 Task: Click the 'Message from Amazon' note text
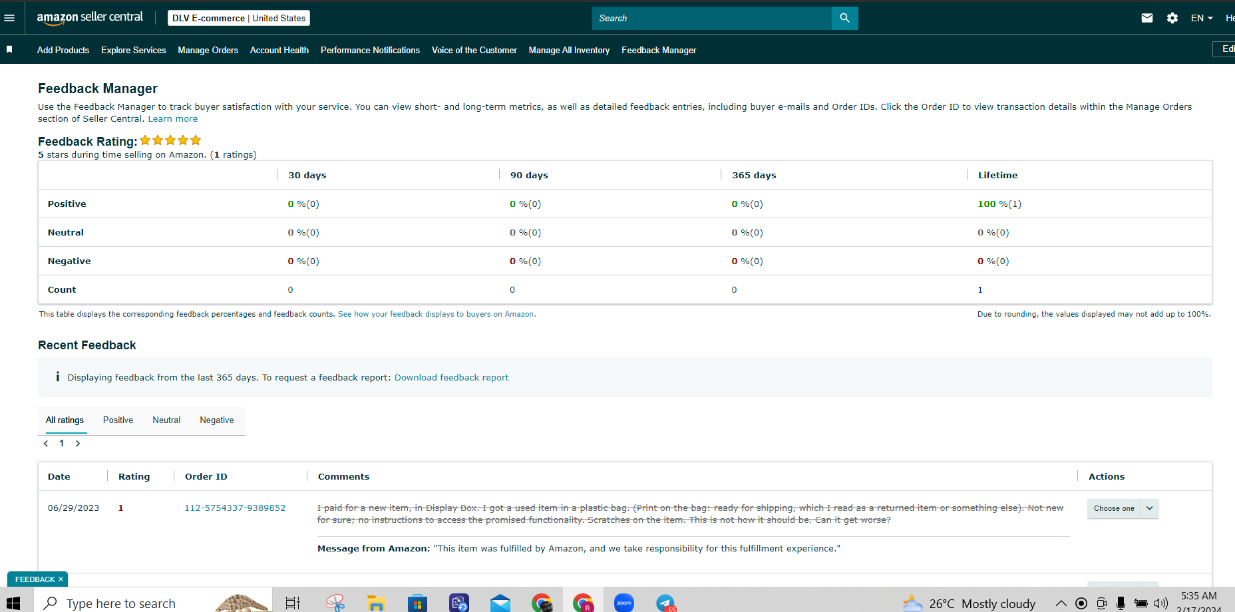pos(579,548)
